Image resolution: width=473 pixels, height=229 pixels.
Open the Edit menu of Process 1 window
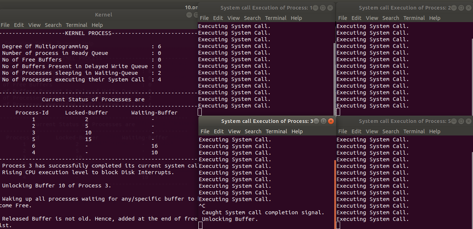click(218, 18)
